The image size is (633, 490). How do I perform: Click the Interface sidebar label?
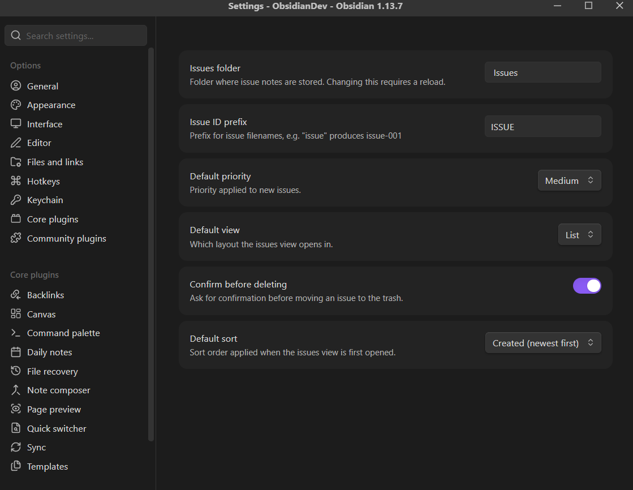coord(45,124)
